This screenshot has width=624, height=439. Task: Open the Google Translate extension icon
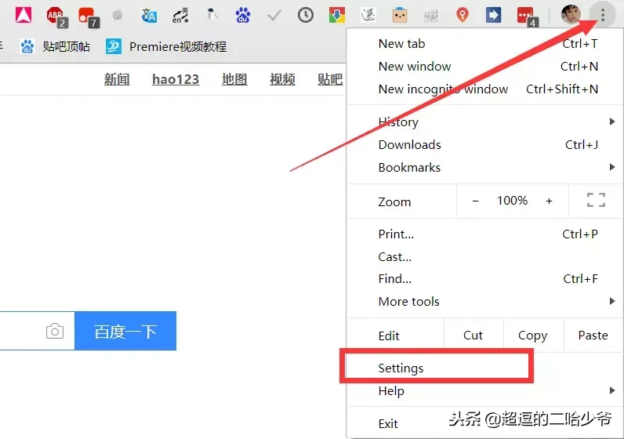(149, 16)
